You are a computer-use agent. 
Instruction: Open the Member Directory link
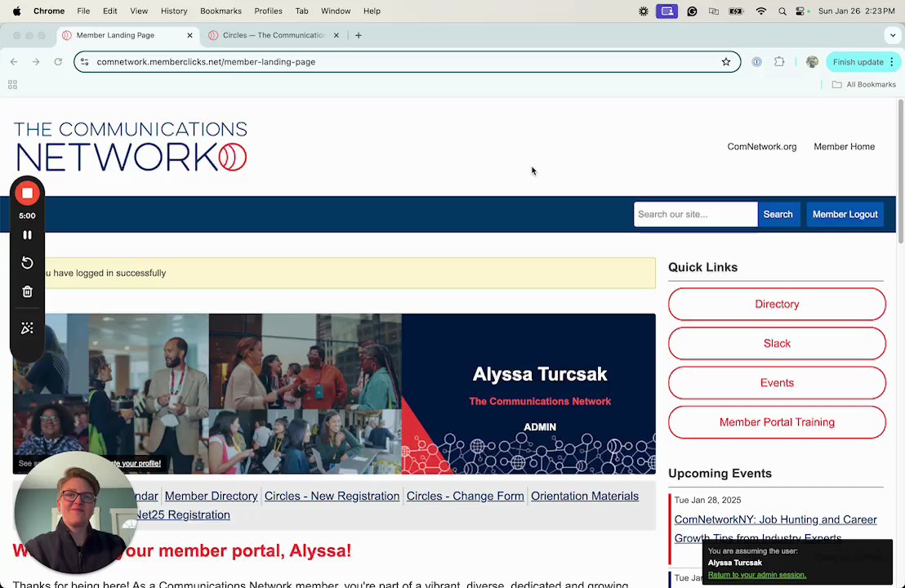coord(212,497)
